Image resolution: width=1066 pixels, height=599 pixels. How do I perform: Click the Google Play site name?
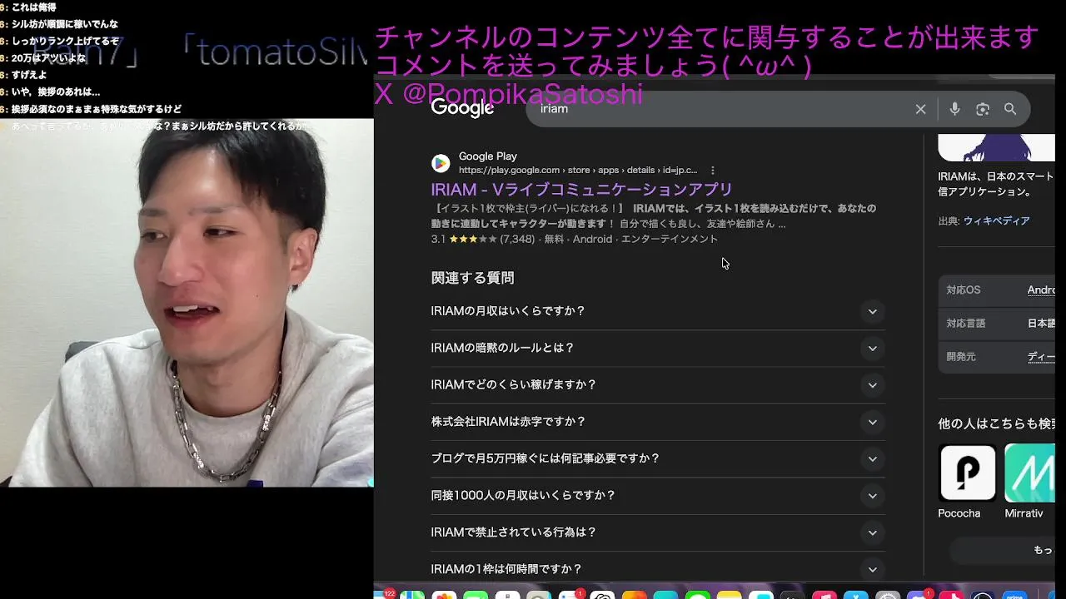tap(487, 156)
